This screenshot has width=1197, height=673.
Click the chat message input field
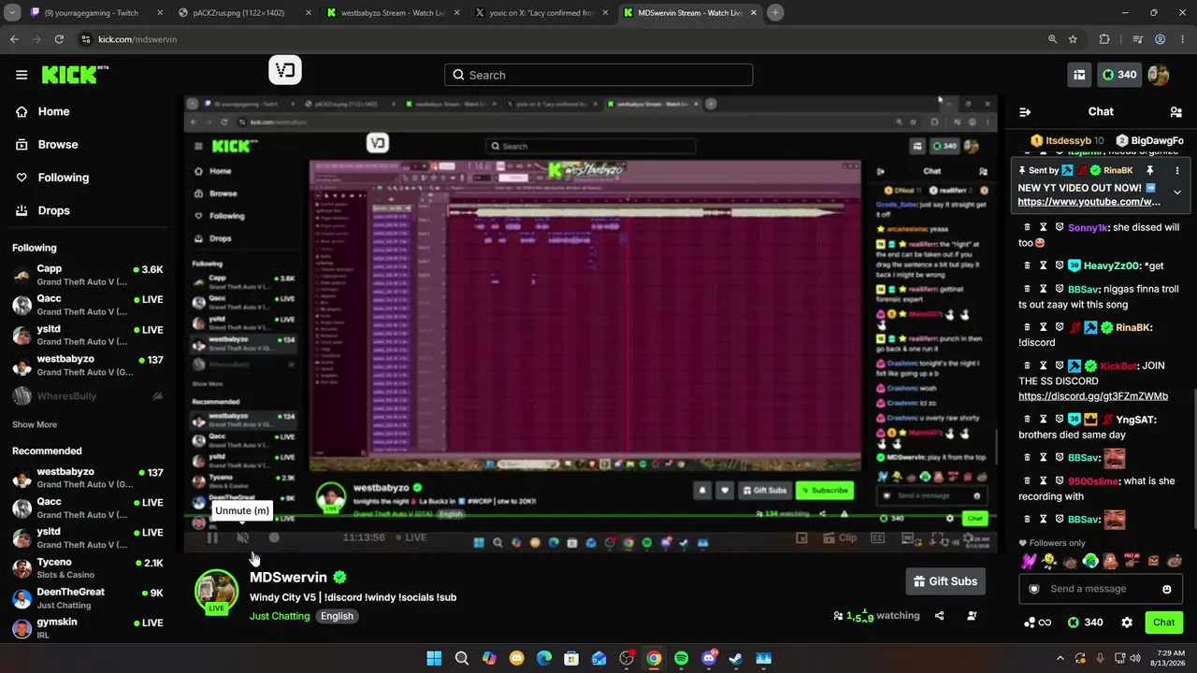click(x=1100, y=589)
